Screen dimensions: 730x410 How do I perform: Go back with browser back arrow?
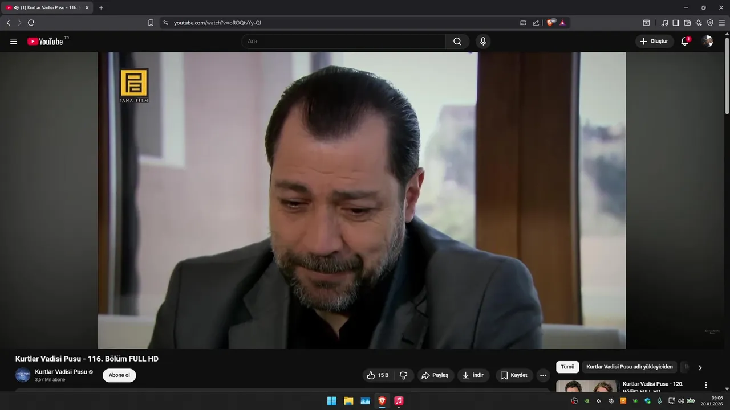click(9, 23)
